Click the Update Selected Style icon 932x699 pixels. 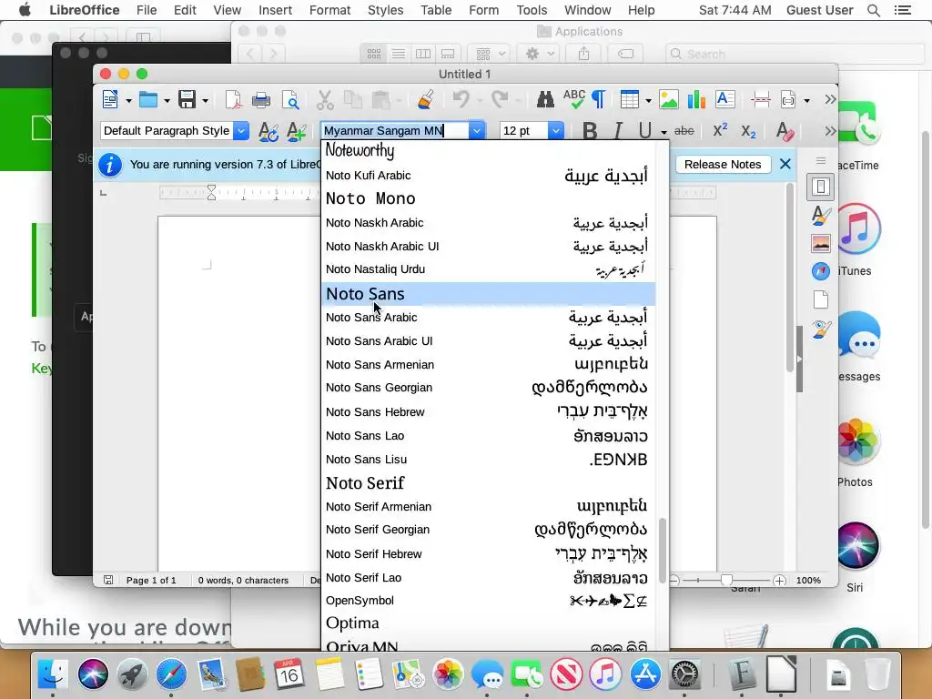(x=268, y=131)
